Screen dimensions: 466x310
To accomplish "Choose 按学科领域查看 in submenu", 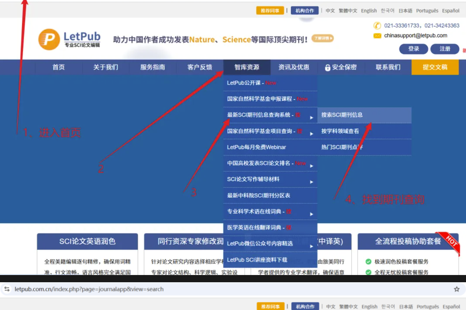I will (365, 131).
